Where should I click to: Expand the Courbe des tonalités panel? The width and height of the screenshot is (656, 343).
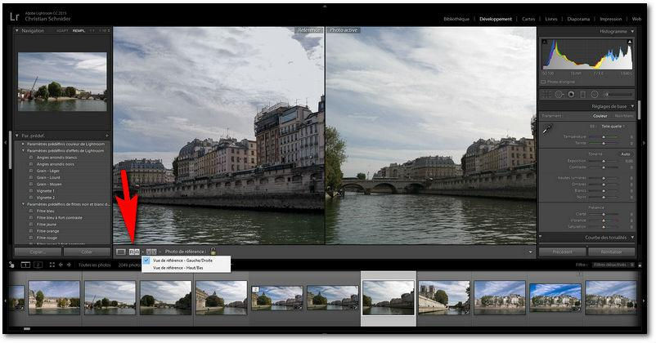tap(632, 238)
